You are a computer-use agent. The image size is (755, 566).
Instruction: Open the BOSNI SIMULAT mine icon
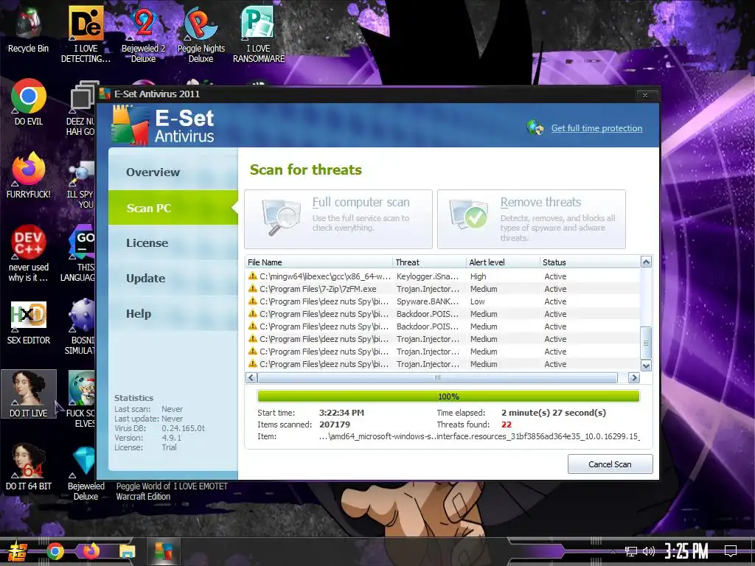[x=81, y=326]
